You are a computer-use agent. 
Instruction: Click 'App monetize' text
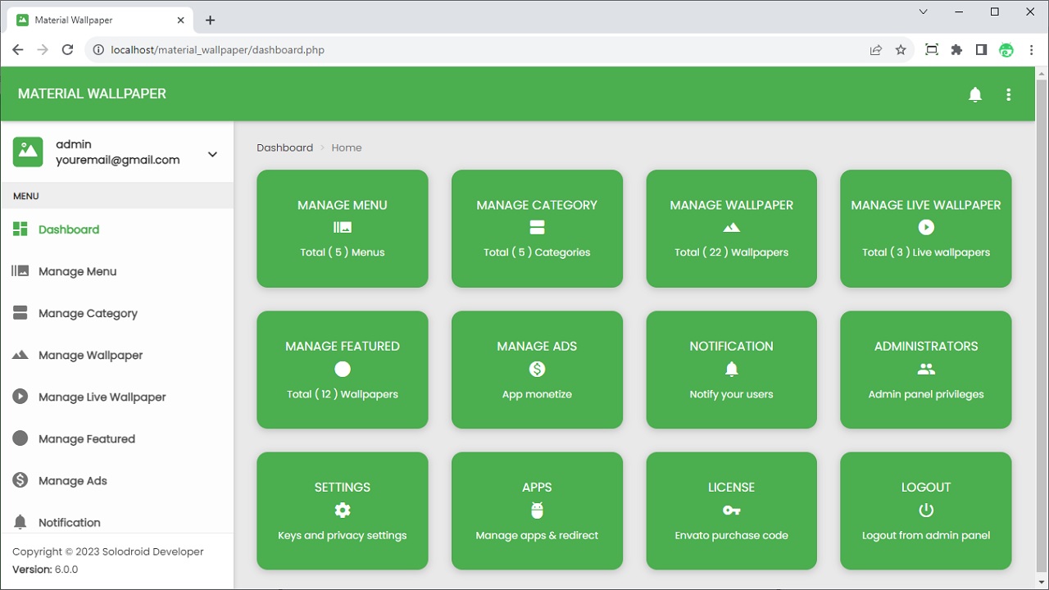537,394
